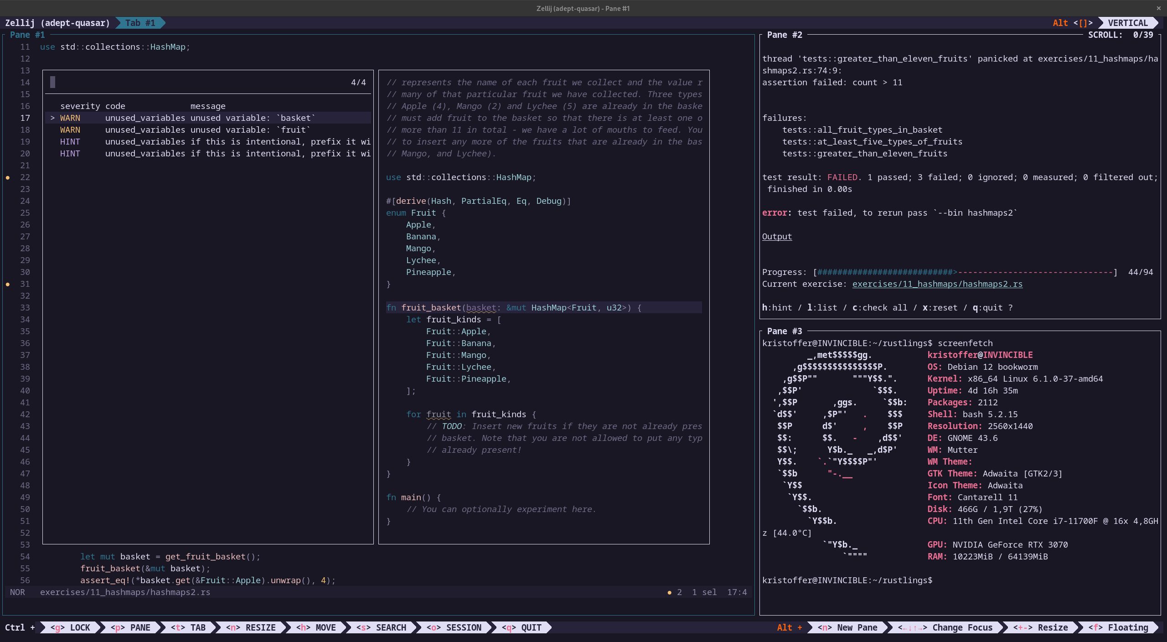The height and width of the screenshot is (642, 1167).
Task: Click 'x:reset' option in rustlings footer
Action: tap(940, 308)
